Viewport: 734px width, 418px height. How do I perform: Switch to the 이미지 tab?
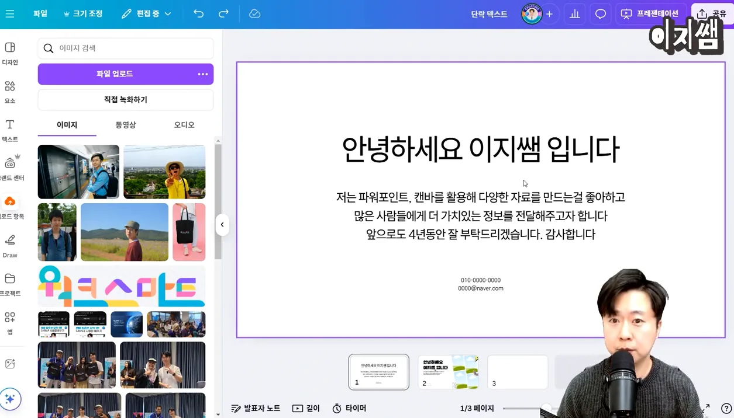tap(67, 125)
